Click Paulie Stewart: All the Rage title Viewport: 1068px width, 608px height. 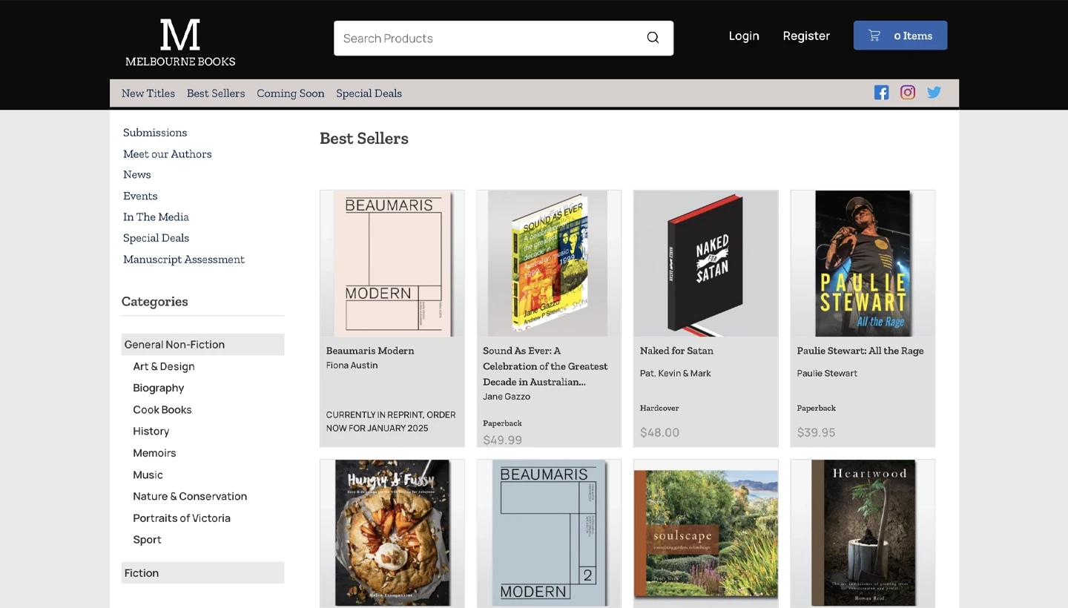(x=860, y=351)
